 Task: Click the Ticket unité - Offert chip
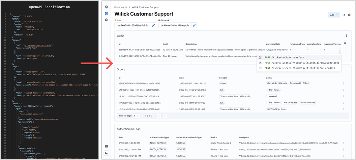tap(299, 83)
